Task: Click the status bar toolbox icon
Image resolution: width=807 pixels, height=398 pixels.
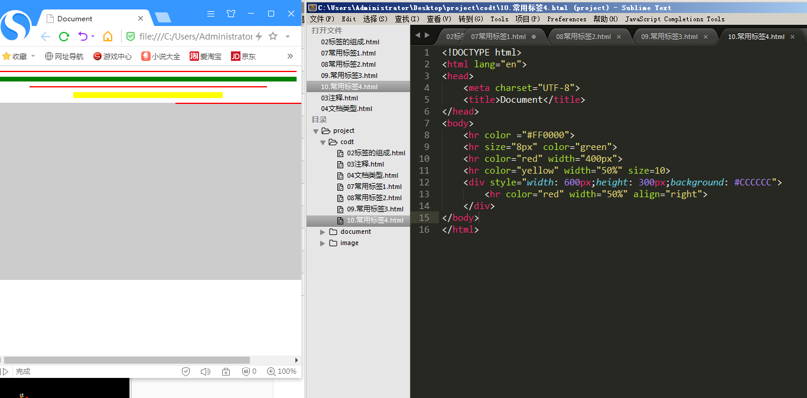Action: click(x=226, y=371)
